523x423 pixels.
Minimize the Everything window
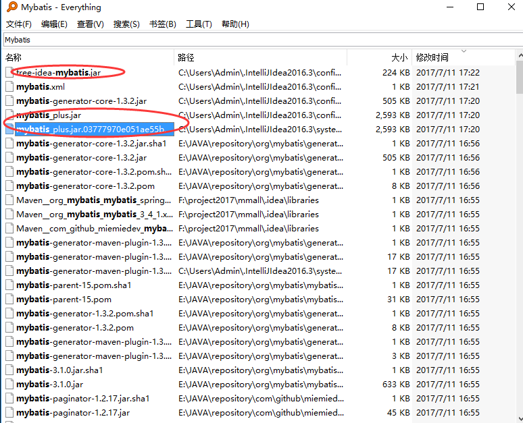tap(450, 7)
